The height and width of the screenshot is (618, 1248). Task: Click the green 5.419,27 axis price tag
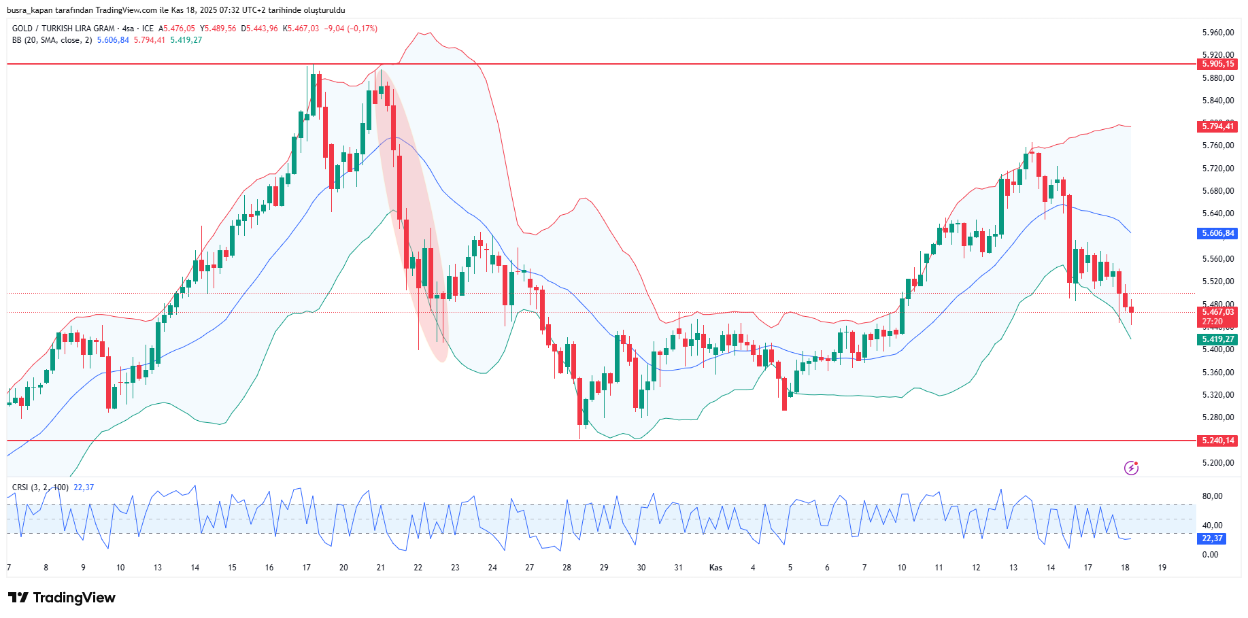tap(1217, 339)
